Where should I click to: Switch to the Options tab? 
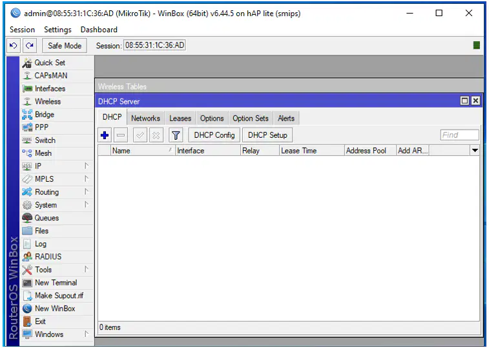(212, 118)
